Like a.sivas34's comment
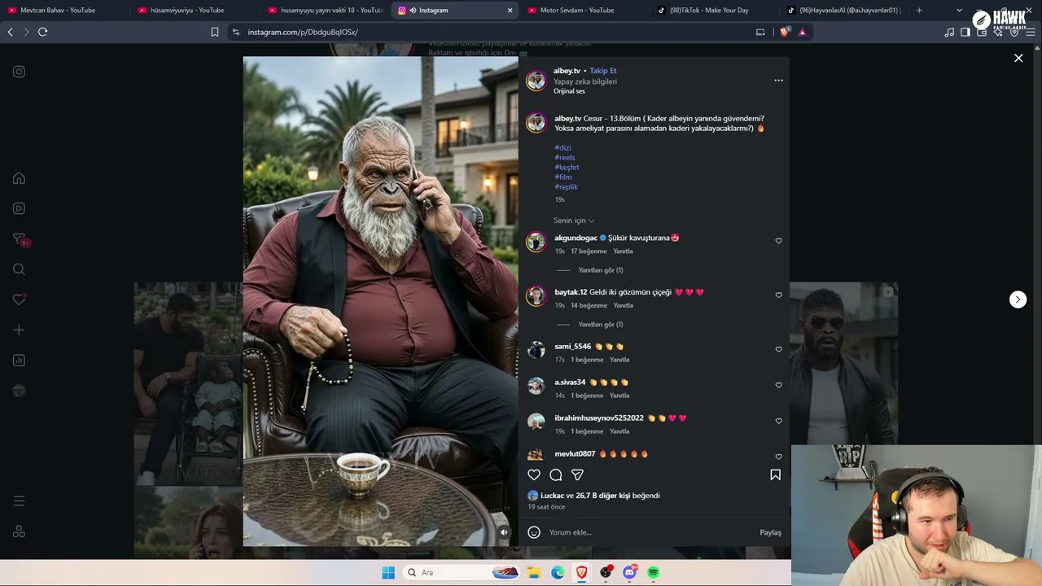The height and width of the screenshot is (586, 1042). [x=778, y=385]
